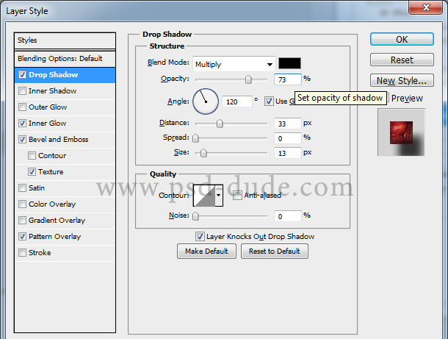This screenshot has height=339, width=448.
Task: Click the layer style preview thumbnail
Action: point(401,132)
